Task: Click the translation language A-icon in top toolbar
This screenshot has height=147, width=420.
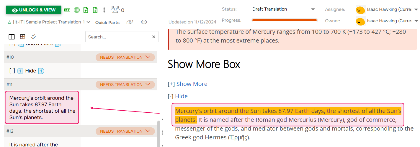Action: 67,10
